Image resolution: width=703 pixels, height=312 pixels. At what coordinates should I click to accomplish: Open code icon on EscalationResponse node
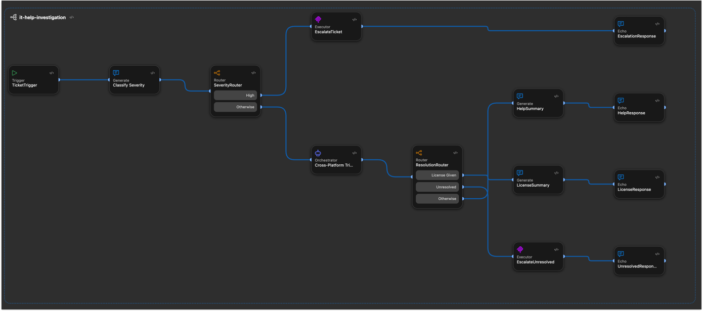[x=657, y=24]
